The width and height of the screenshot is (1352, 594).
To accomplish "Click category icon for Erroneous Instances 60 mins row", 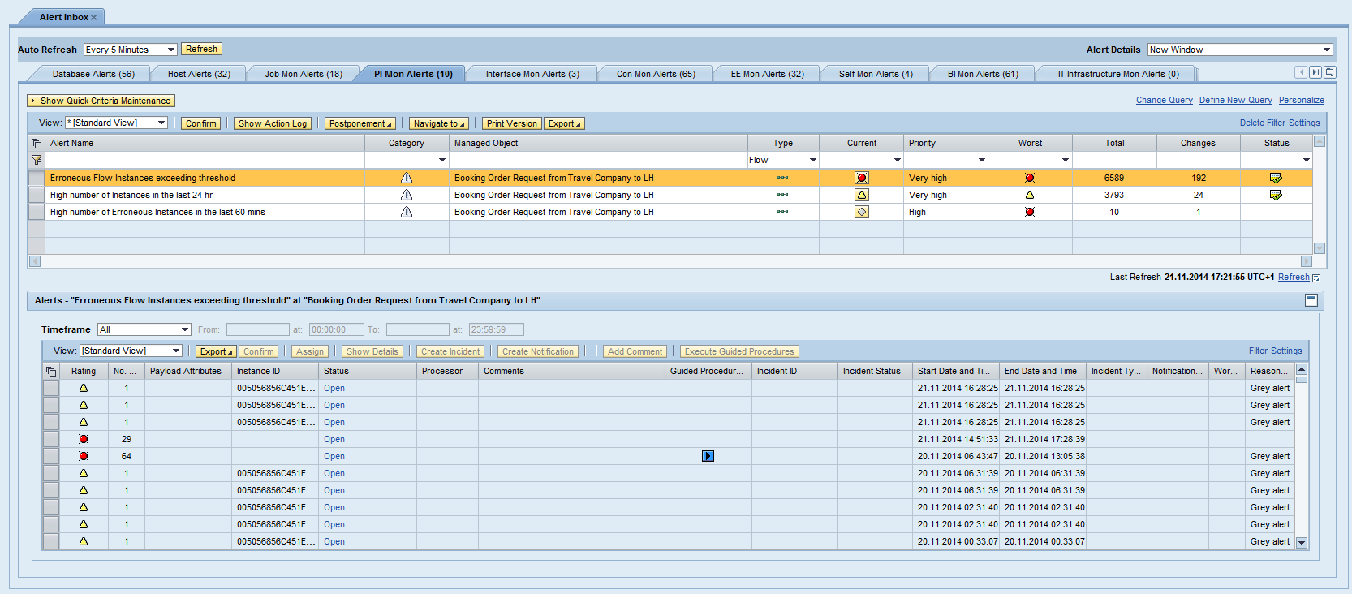I will pos(407,212).
